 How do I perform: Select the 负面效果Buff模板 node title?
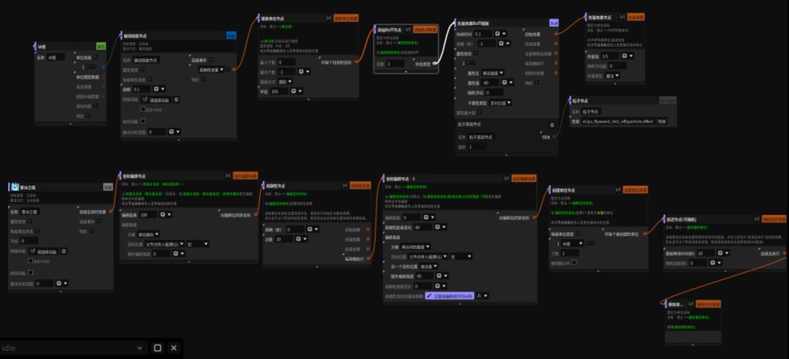[473, 23]
